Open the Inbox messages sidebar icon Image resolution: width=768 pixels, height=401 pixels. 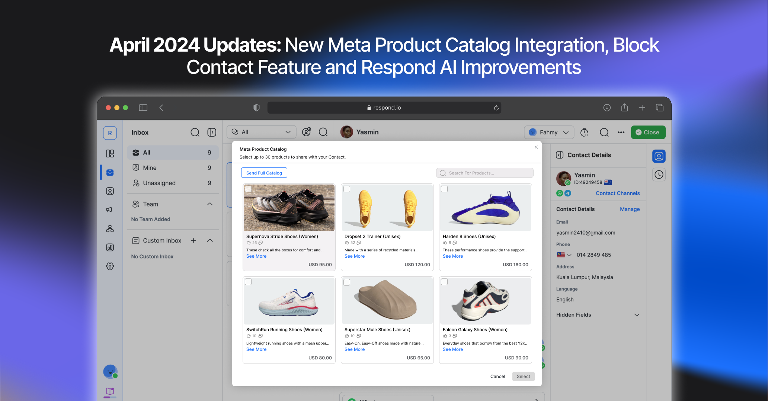110,172
